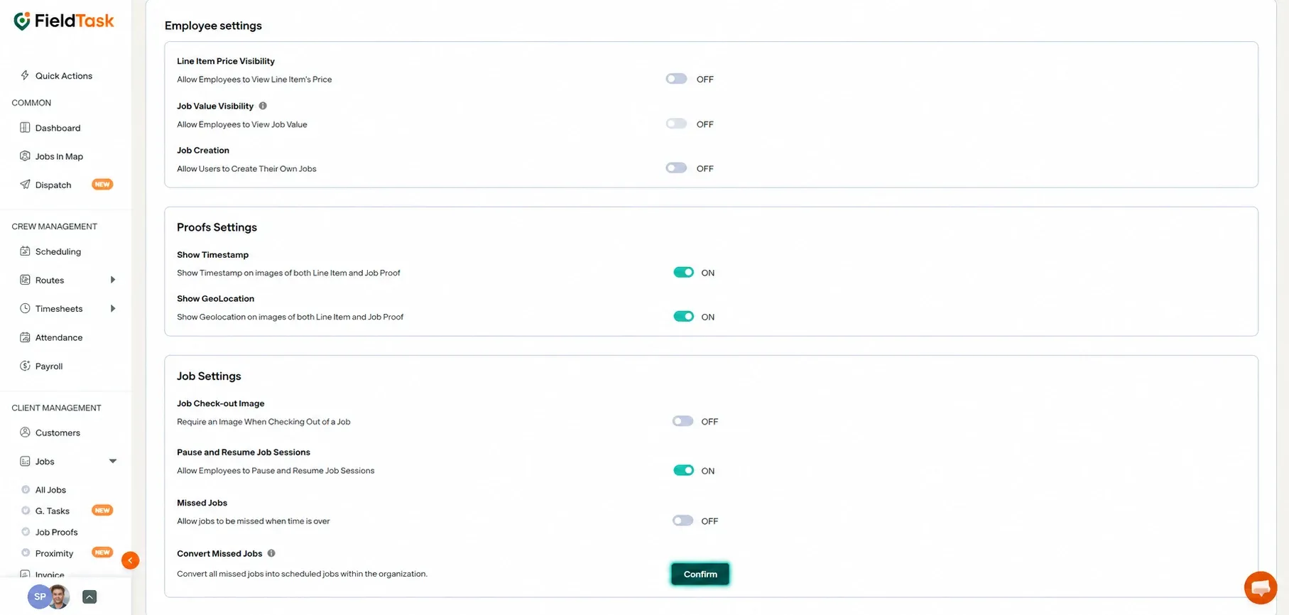The height and width of the screenshot is (615, 1289).
Task: Click the Jobs In Map icon
Action: pos(25,156)
